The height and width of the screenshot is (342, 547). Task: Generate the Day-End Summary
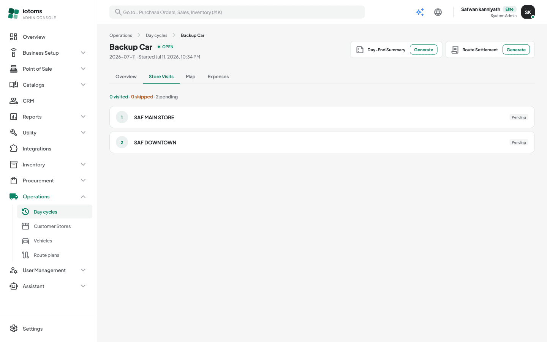(424, 50)
